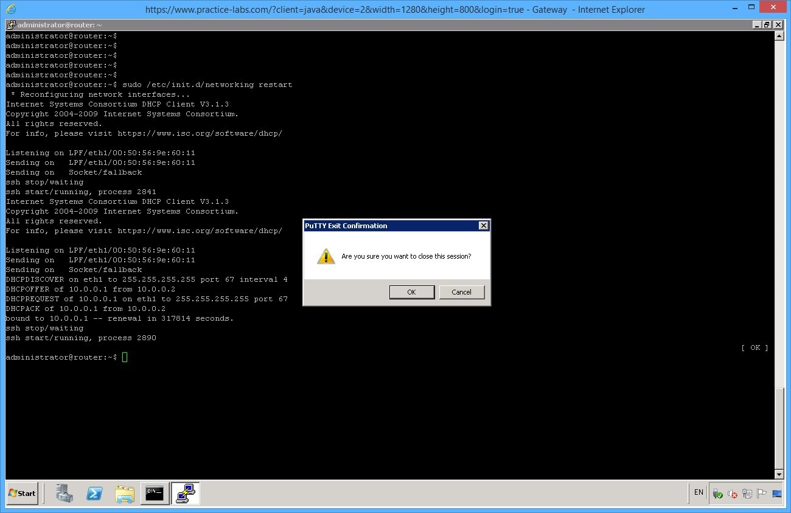Image resolution: width=791 pixels, height=513 pixels.
Task: Open the Internet Explorer title bar icon menu
Action: [11, 9]
